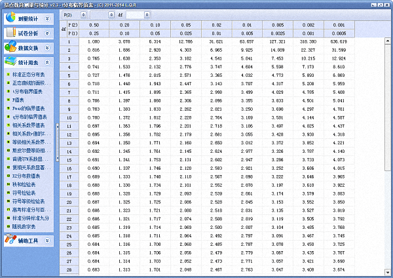The image size is (393, 278).
Task: Click the 试卷分析 notebook icon
Action: [x=11, y=31]
